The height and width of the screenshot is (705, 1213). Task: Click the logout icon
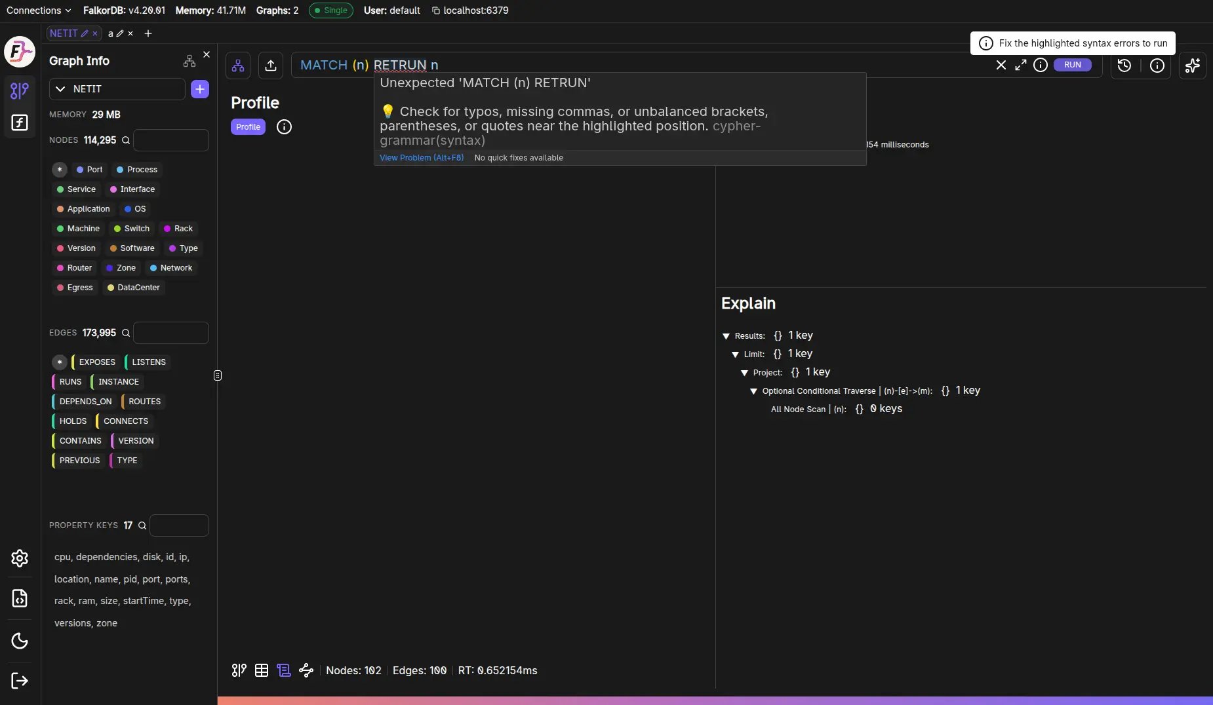pyautogui.click(x=20, y=681)
